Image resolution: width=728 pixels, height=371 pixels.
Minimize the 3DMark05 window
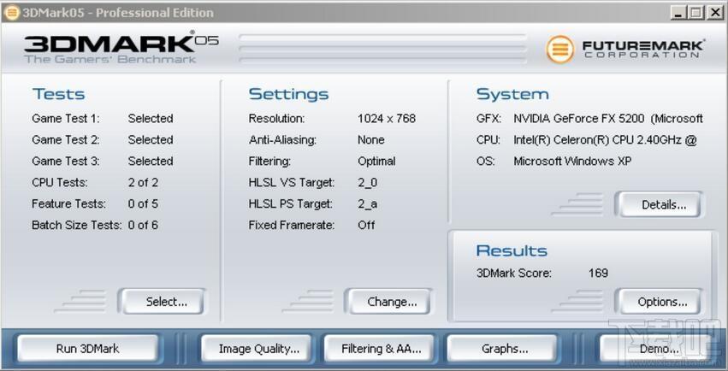[678, 13]
